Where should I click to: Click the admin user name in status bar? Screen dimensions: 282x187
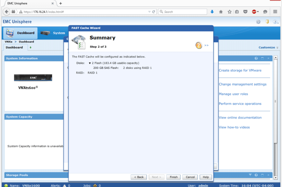coord(203,186)
